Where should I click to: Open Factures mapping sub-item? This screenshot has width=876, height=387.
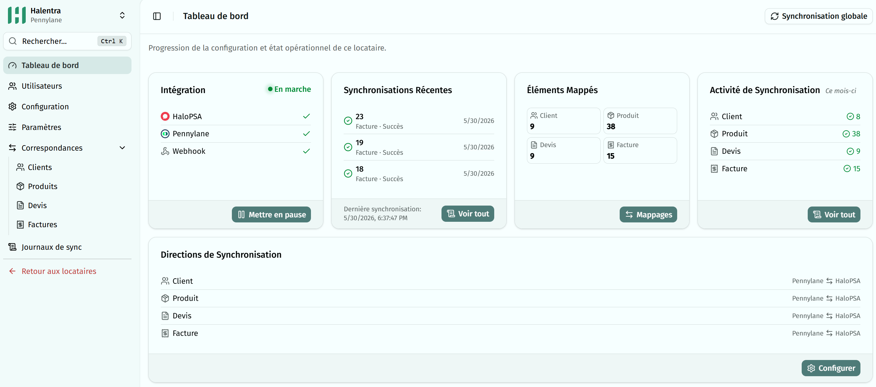tap(71, 224)
